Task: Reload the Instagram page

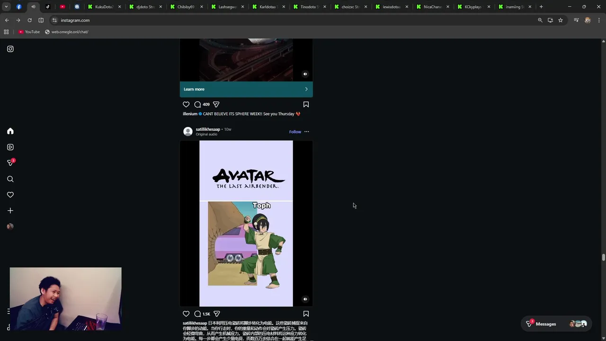Action: 29,20
